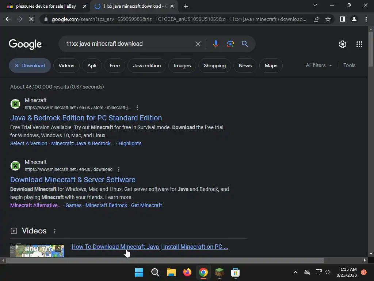This screenshot has height=281, width=374.
Task: Open Chrome side panel
Action: (x=343, y=19)
